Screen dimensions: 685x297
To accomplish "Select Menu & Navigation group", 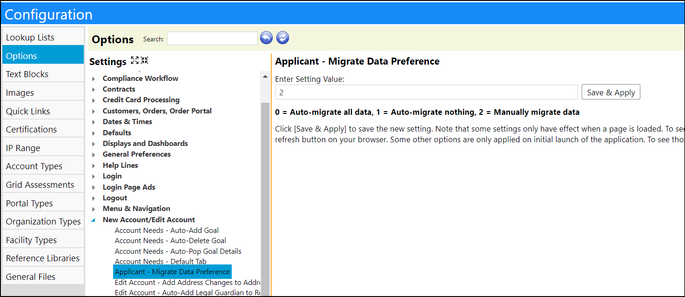I will [x=136, y=208].
